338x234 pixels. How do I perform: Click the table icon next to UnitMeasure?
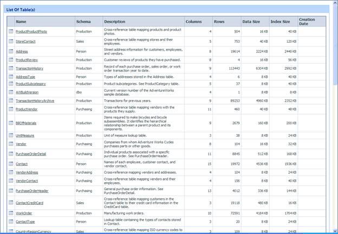(11, 135)
